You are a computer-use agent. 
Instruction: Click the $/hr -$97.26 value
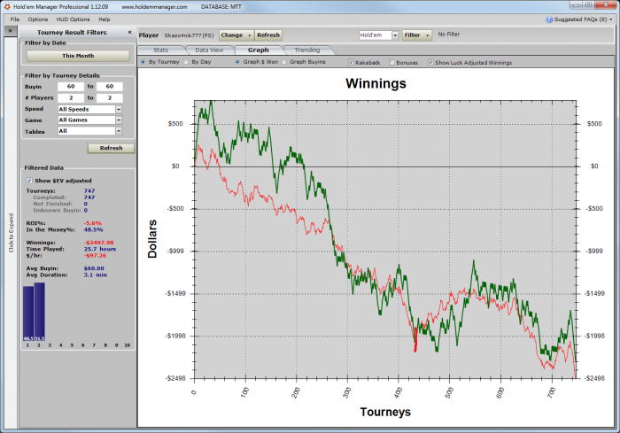coord(95,255)
